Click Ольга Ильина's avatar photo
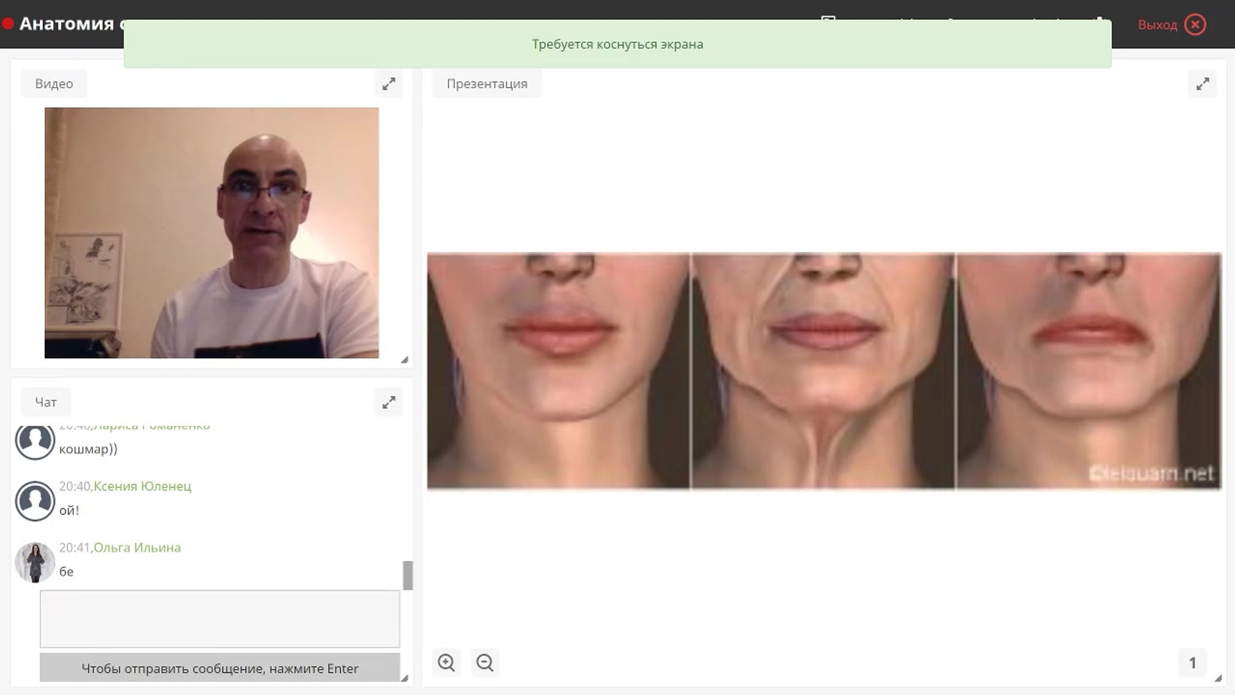Viewport: 1235px width, 695px height. 35,563
